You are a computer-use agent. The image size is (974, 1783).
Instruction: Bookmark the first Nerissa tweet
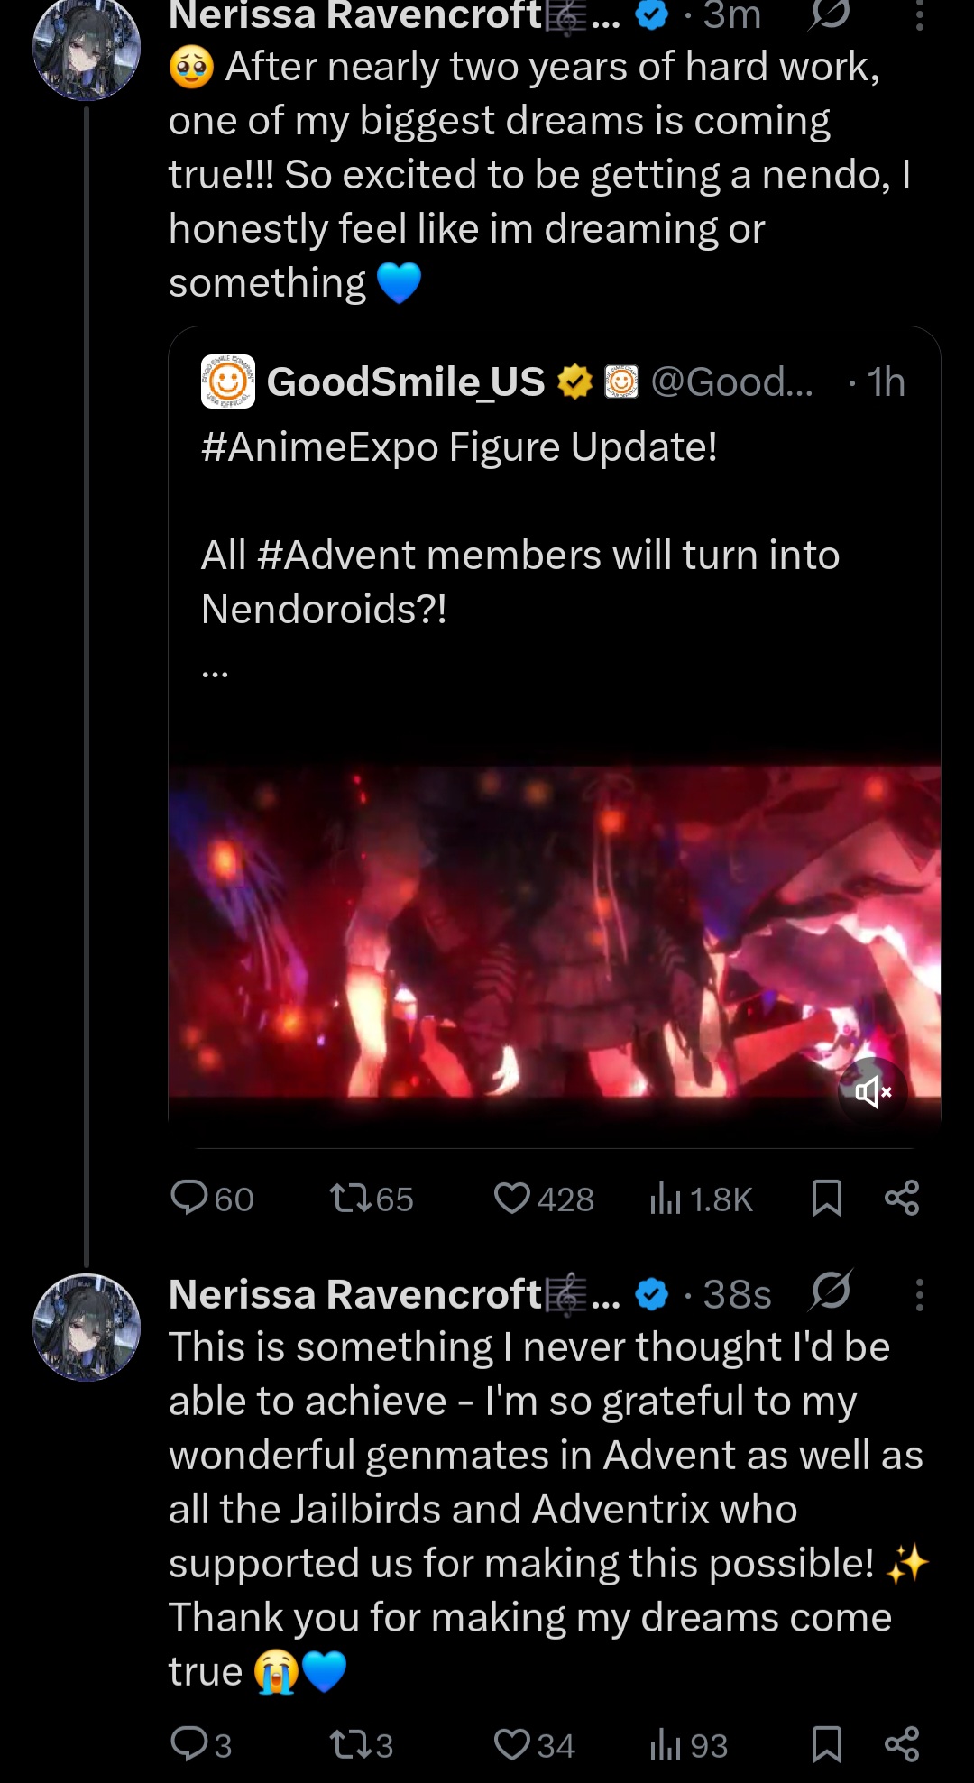[x=826, y=1198]
